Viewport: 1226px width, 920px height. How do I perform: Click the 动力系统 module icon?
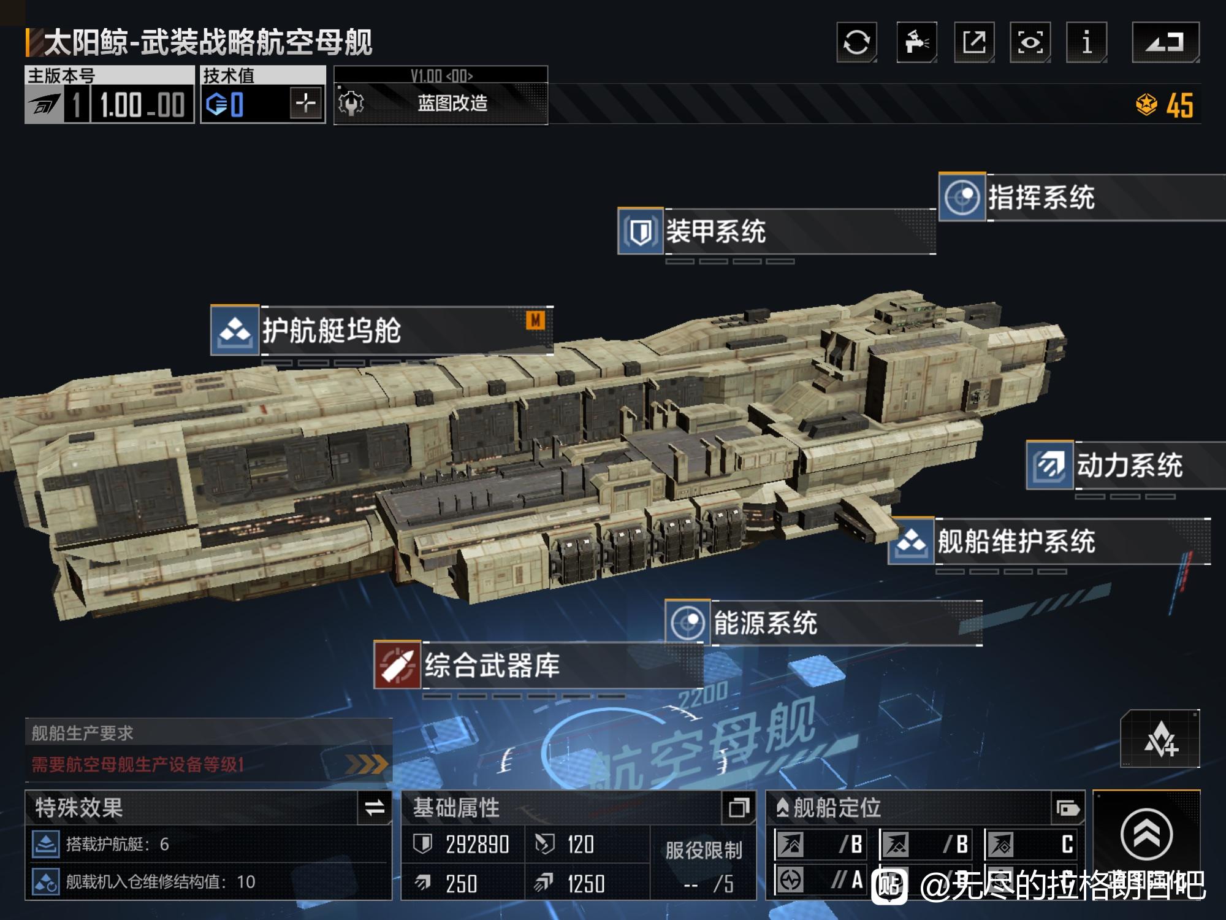coord(1049,465)
